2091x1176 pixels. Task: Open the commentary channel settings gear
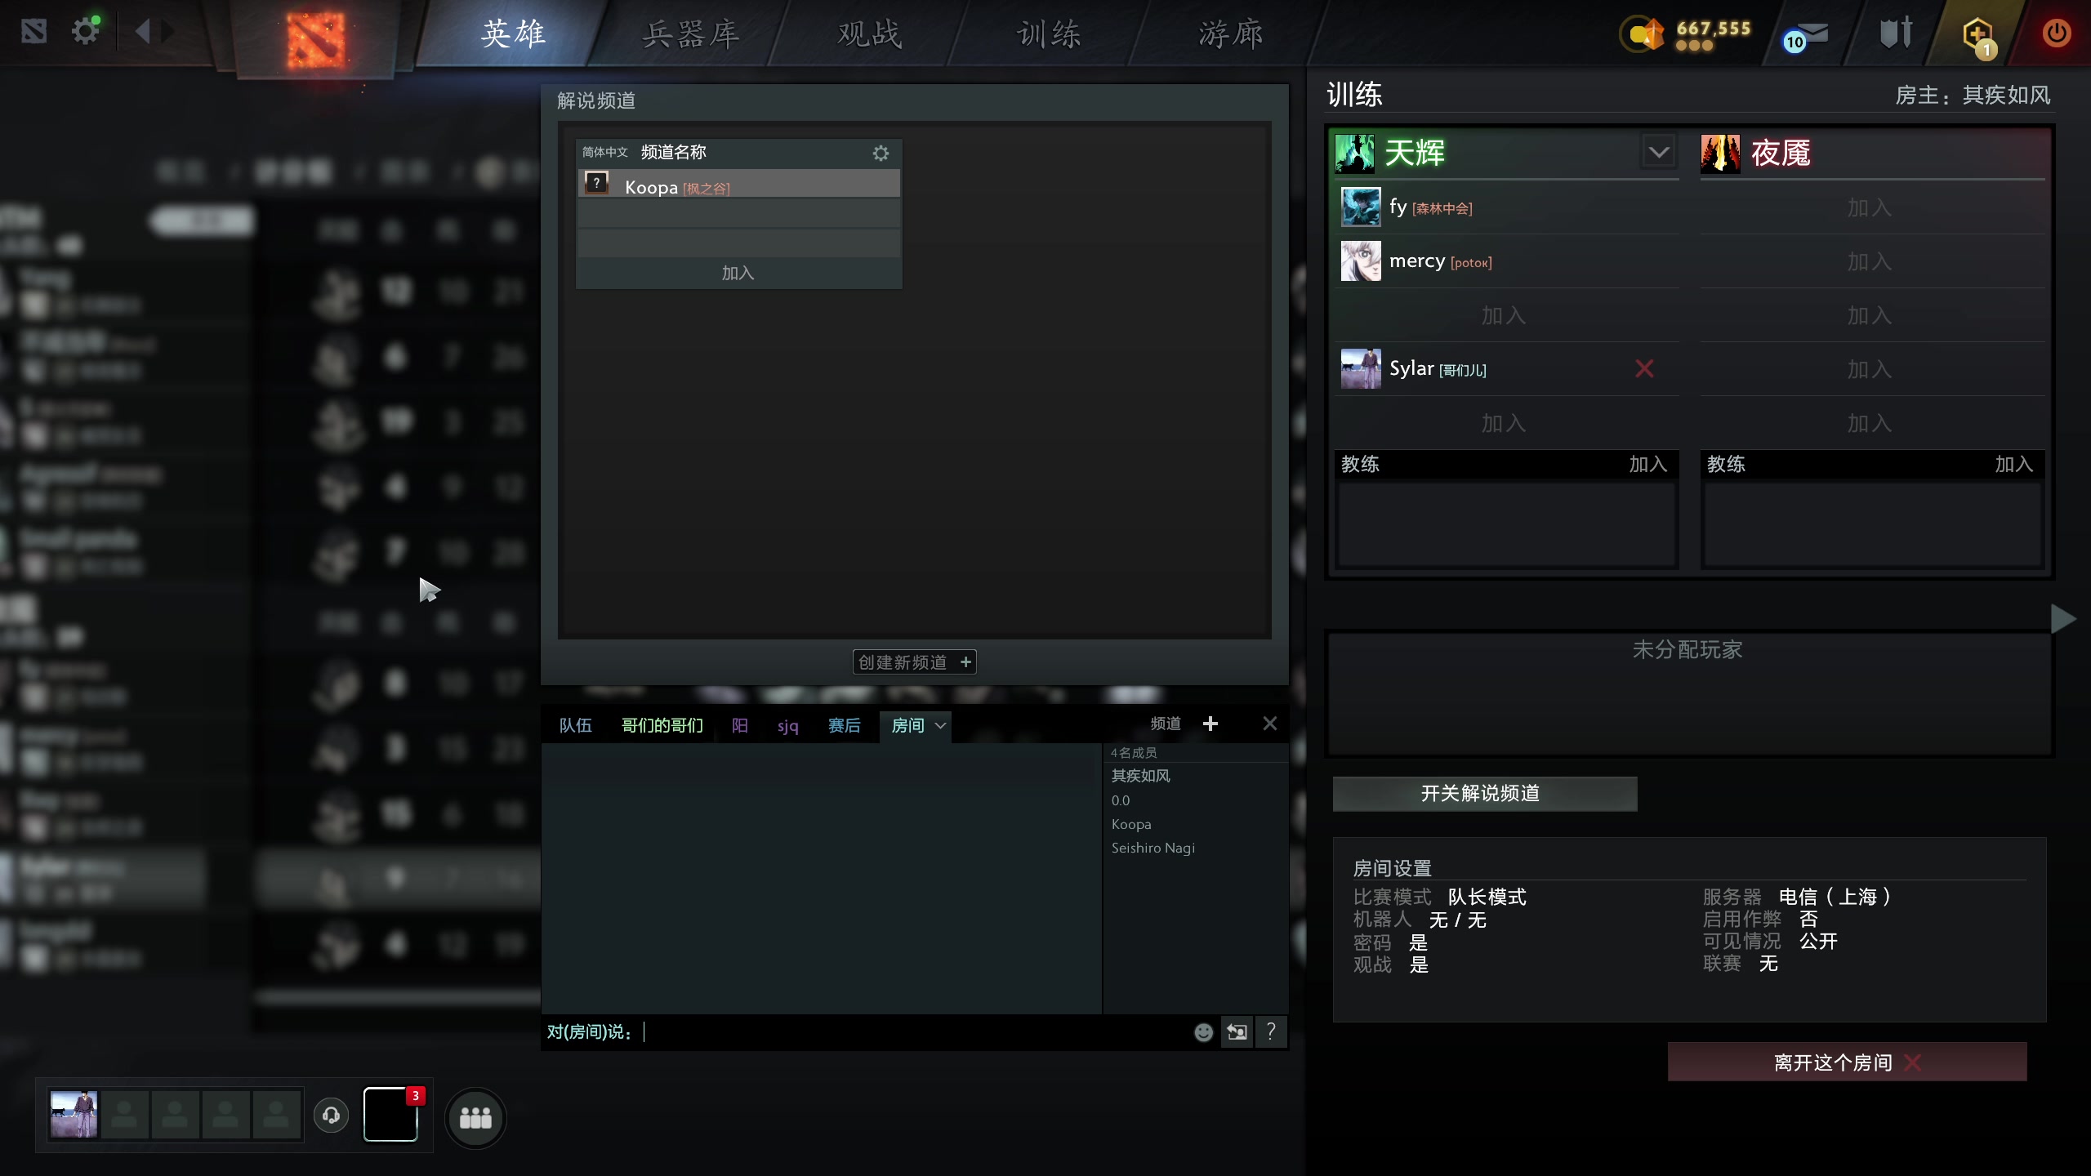pyautogui.click(x=881, y=153)
